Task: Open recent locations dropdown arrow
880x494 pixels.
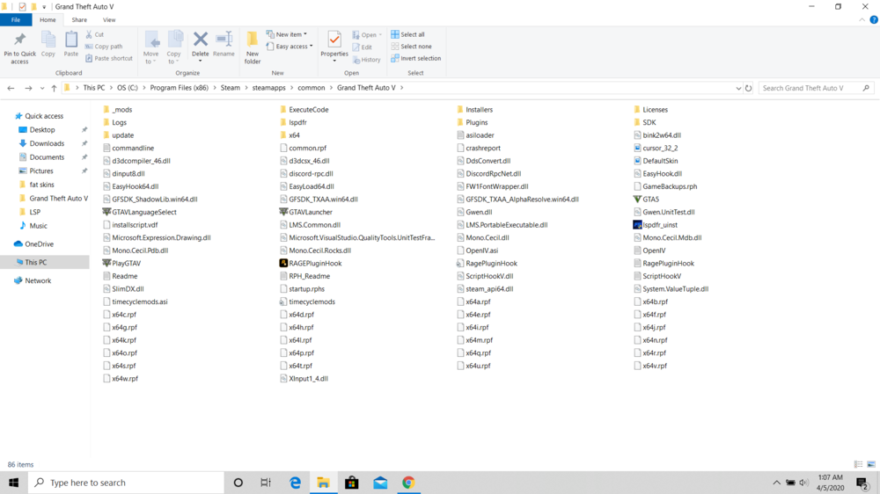Action: pos(42,88)
